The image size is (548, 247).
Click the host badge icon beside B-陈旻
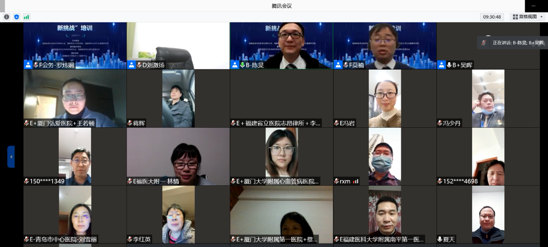tap(235, 65)
